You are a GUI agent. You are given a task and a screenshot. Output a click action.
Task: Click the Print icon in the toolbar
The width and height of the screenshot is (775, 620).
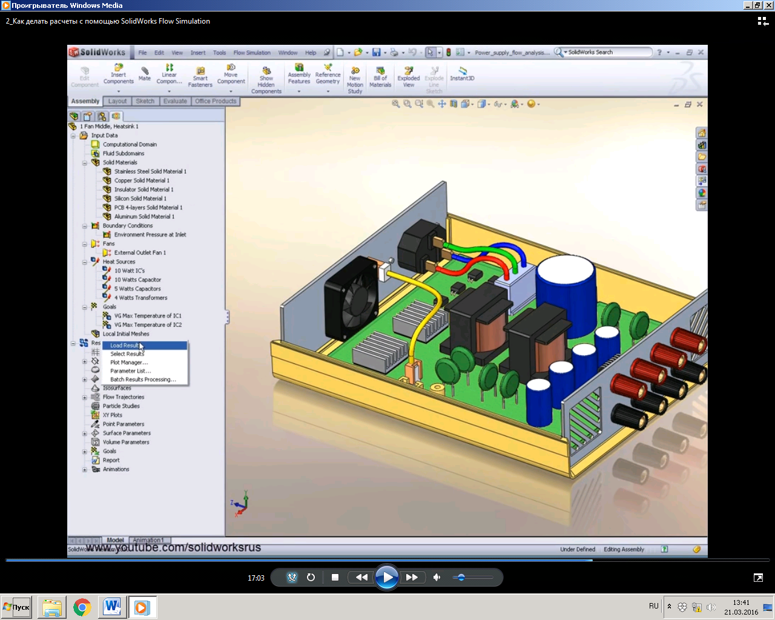[394, 53]
